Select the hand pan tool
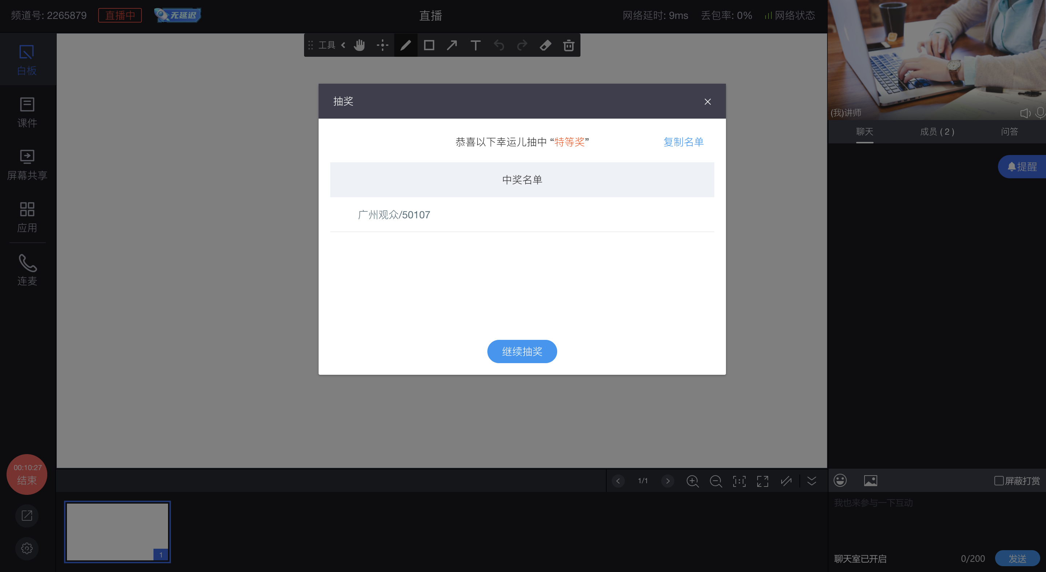The height and width of the screenshot is (572, 1046). coord(359,45)
